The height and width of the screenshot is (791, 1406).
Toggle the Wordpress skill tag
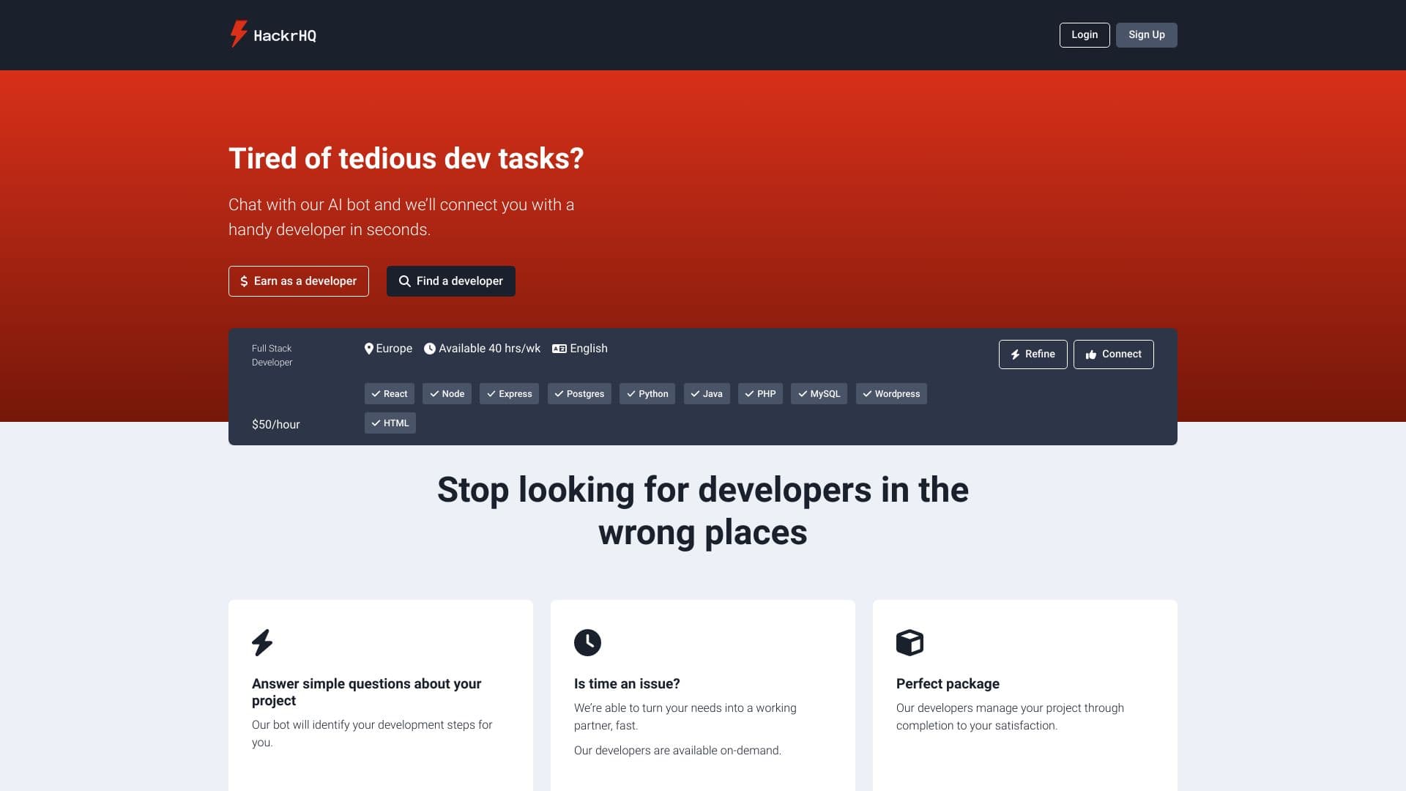coord(891,394)
